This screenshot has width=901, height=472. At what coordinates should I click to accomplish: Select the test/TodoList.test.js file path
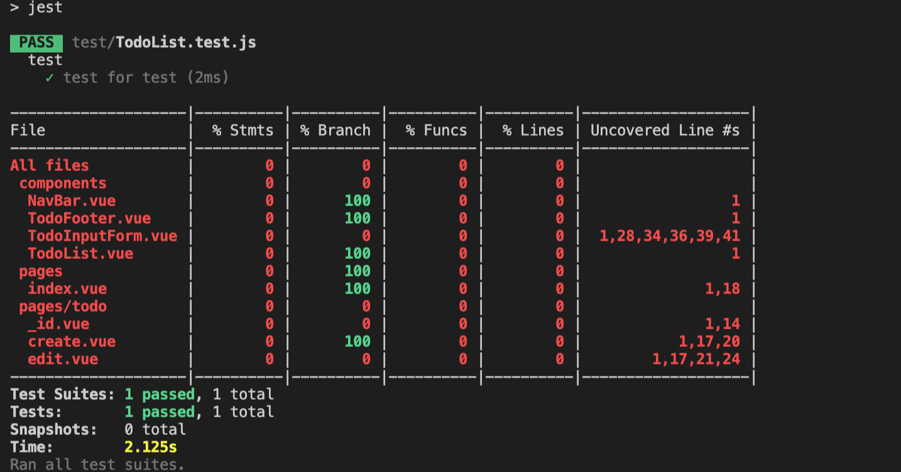(164, 43)
